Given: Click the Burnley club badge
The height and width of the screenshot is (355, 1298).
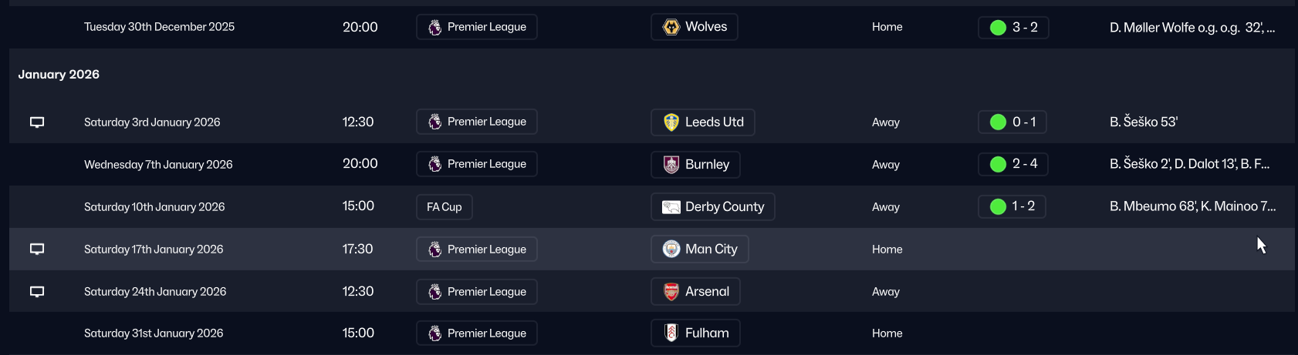Looking at the screenshot, I should pos(671,165).
